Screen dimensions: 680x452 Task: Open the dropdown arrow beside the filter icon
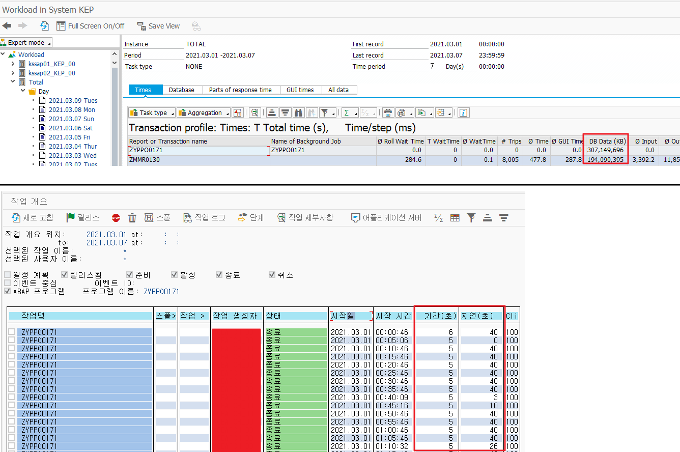click(333, 113)
